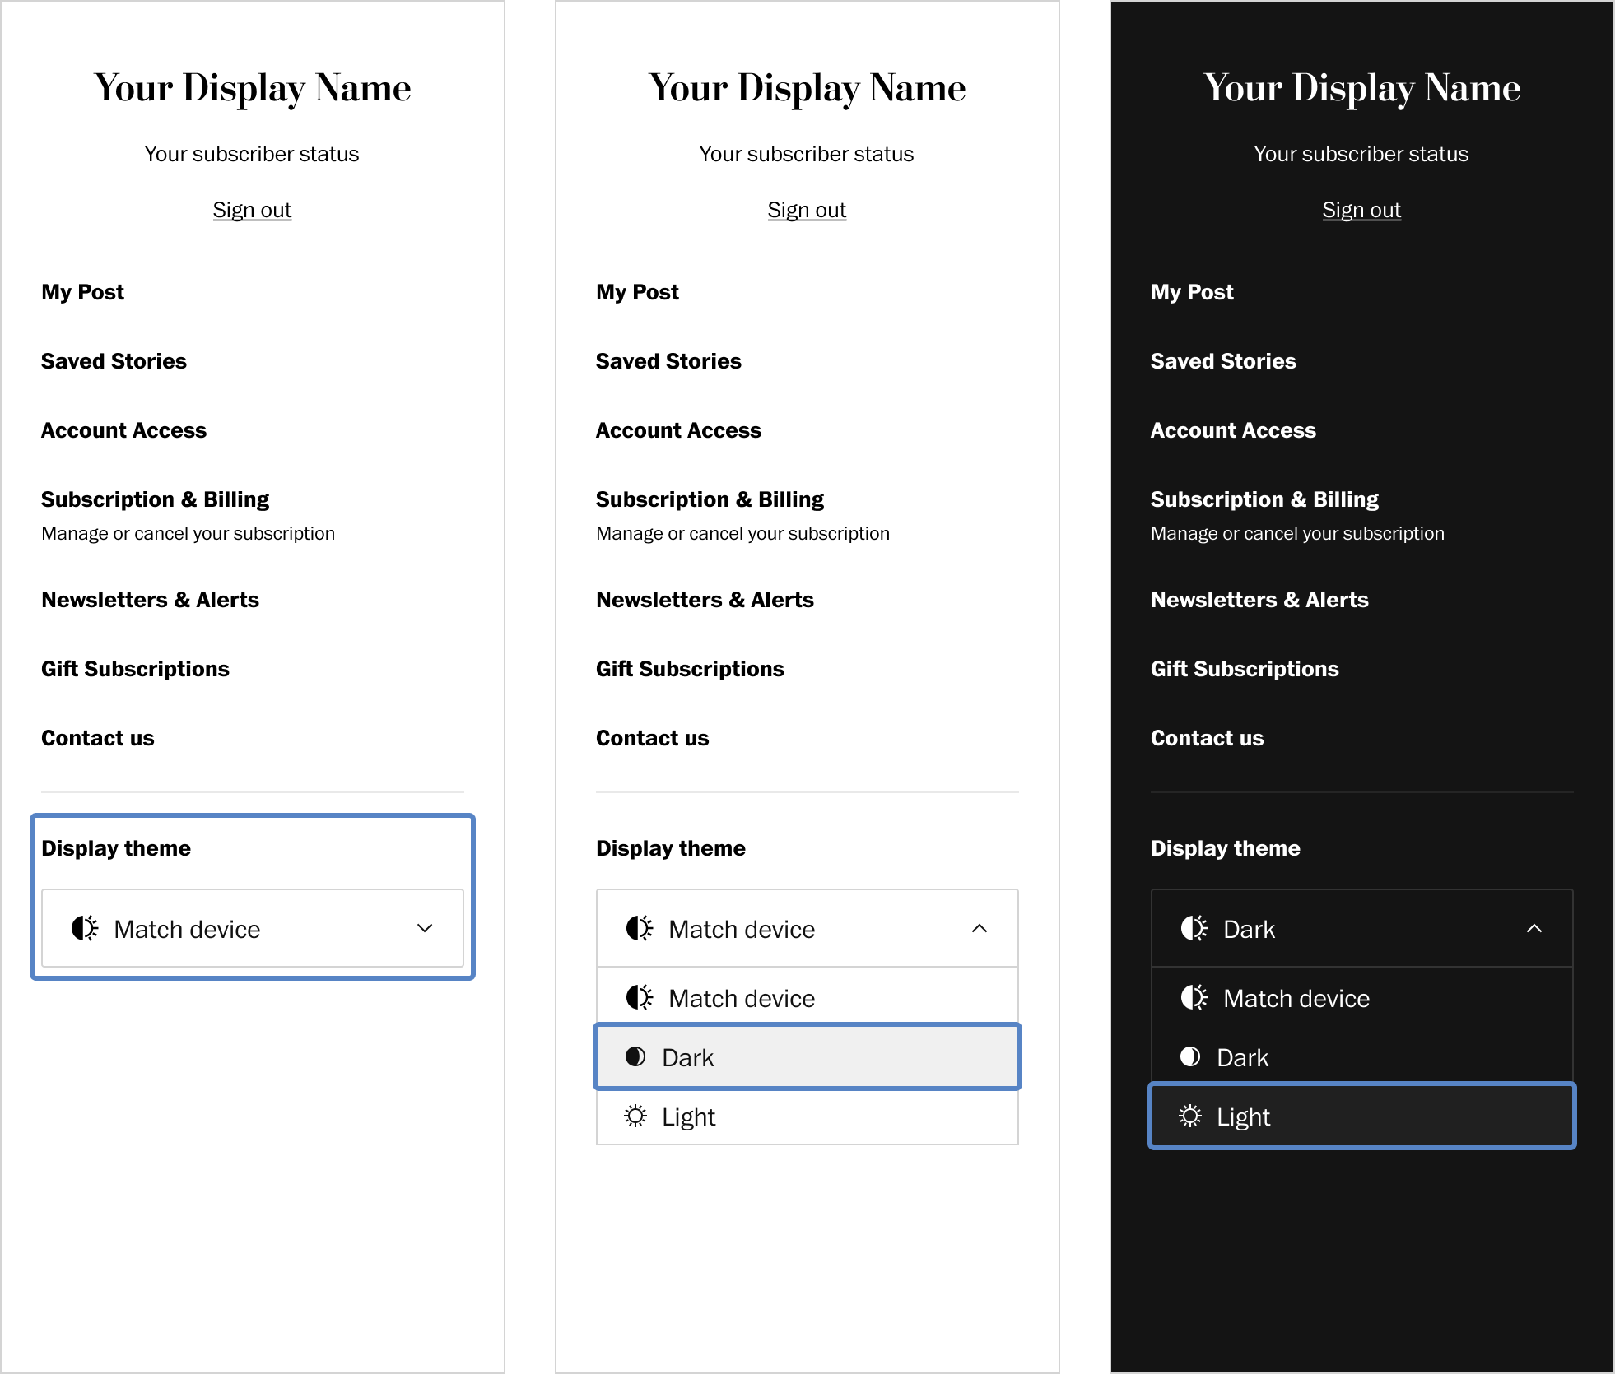Image resolution: width=1615 pixels, height=1374 pixels.
Task: Click the sun icon beside Light in the dark panel
Action: (1190, 1116)
